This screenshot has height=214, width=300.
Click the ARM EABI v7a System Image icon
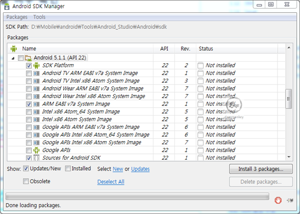click(x=36, y=104)
